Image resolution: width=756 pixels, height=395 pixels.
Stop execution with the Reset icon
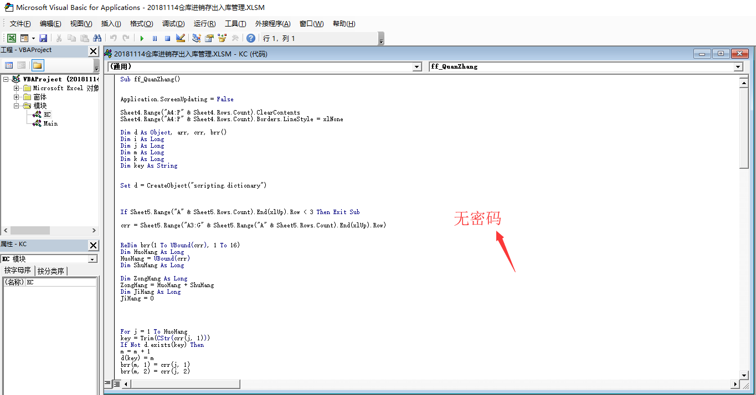click(167, 38)
